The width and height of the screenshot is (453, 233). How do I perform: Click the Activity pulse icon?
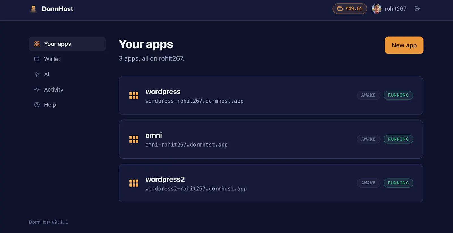click(x=37, y=90)
